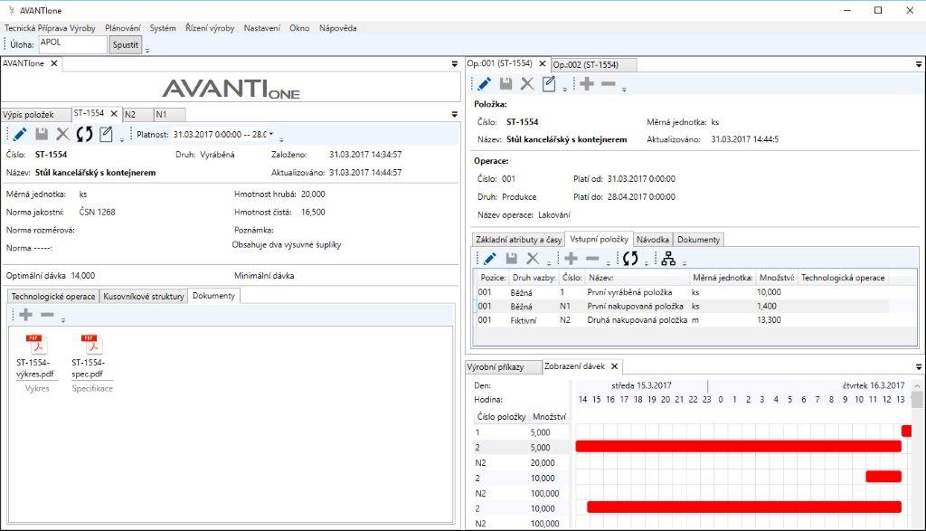The image size is (926, 531).
Task: Open ST-1554-výkres.pdf document
Action: (x=35, y=356)
